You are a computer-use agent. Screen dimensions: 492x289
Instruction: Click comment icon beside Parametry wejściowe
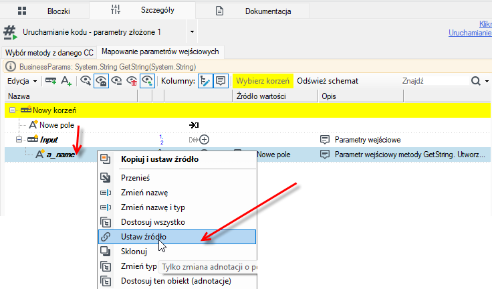(325, 140)
